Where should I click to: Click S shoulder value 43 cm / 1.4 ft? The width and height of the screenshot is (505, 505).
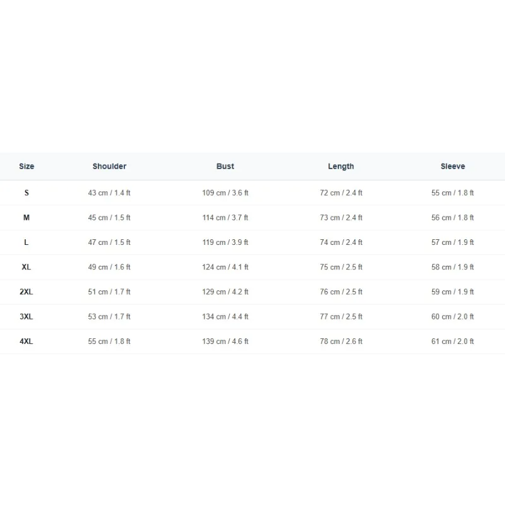(x=109, y=193)
